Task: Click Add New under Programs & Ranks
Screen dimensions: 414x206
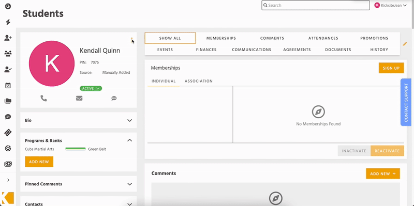Action: tap(39, 162)
